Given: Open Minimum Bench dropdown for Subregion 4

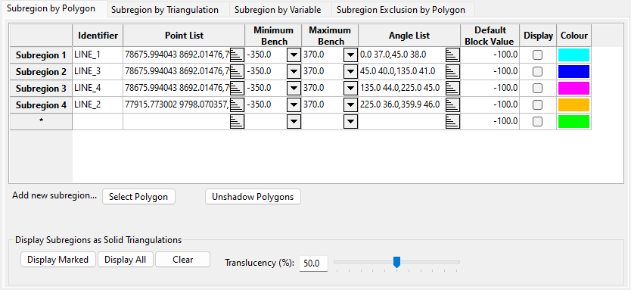Looking at the screenshot, I should click(x=294, y=104).
